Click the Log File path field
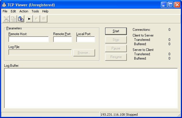This screenshot has height=118, width=182. click(40, 52)
